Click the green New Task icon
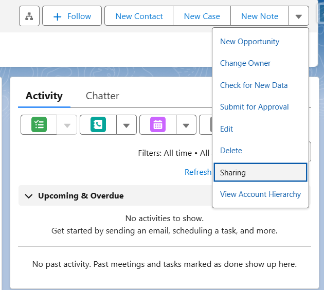 [39, 124]
